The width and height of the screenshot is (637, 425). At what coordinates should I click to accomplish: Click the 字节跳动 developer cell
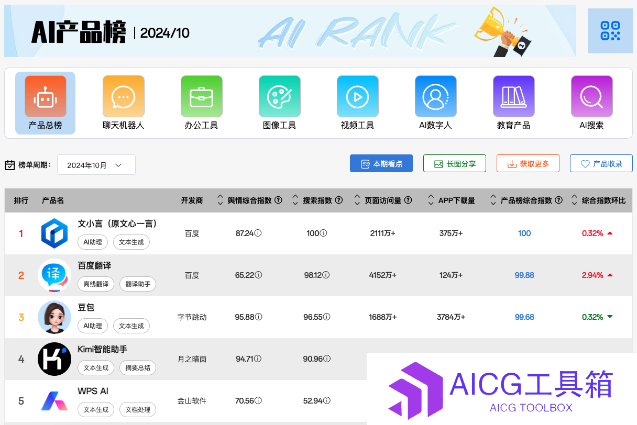click(x=192, y=317)
